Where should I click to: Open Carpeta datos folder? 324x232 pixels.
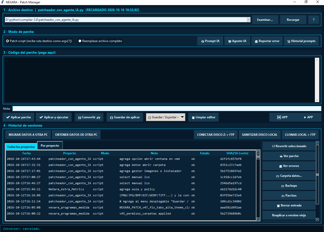289,176
